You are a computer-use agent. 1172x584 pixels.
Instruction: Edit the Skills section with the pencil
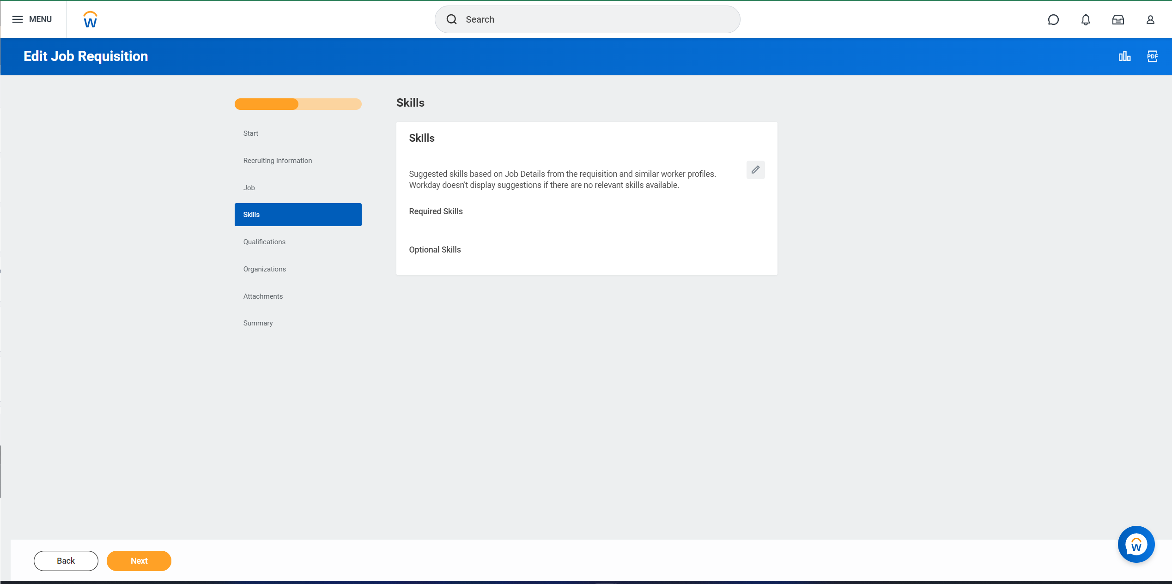click(x=755, y=170)
